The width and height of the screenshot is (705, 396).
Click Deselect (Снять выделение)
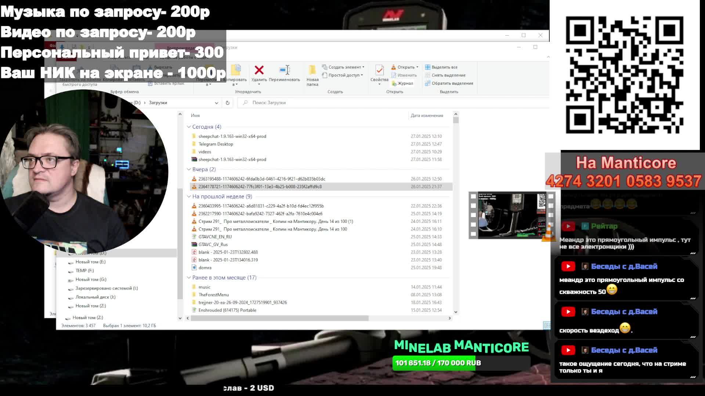point(445,75)
